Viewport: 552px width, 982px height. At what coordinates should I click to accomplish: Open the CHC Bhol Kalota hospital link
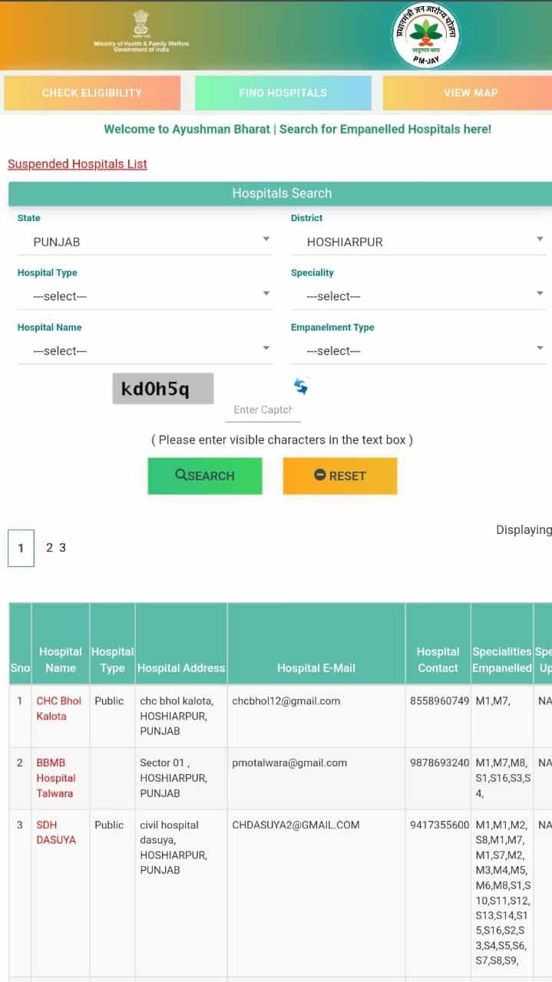tap(58, 708)
